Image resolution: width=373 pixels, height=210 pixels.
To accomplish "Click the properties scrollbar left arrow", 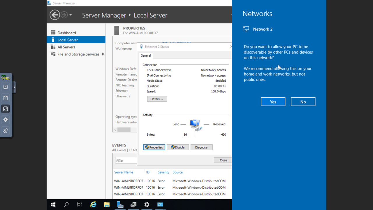I will (x=115, y=130).
